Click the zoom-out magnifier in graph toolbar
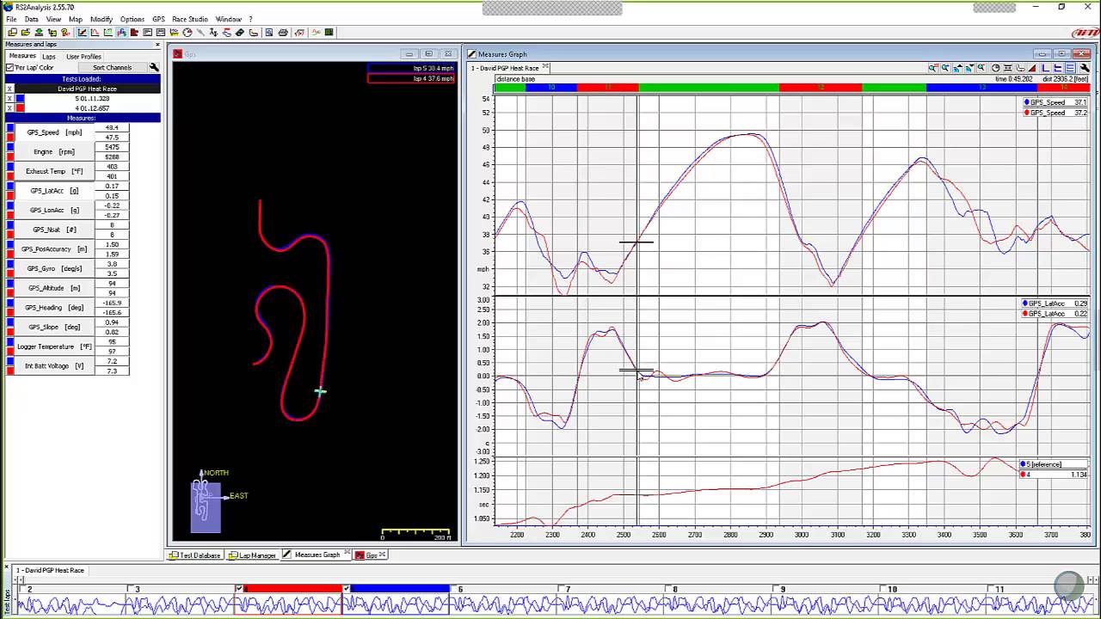Screen dimensions: 1101x619 945,68
